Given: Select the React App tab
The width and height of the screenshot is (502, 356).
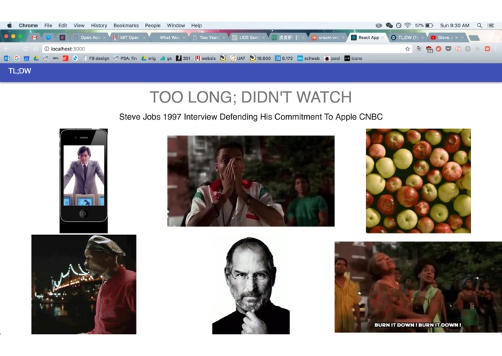Looking at the screenshot, I should pos(368,37).
